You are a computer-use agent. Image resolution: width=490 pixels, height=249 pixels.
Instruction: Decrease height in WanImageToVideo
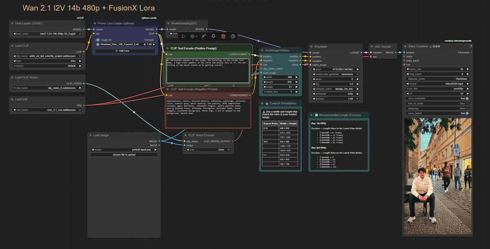pos(264,82)
